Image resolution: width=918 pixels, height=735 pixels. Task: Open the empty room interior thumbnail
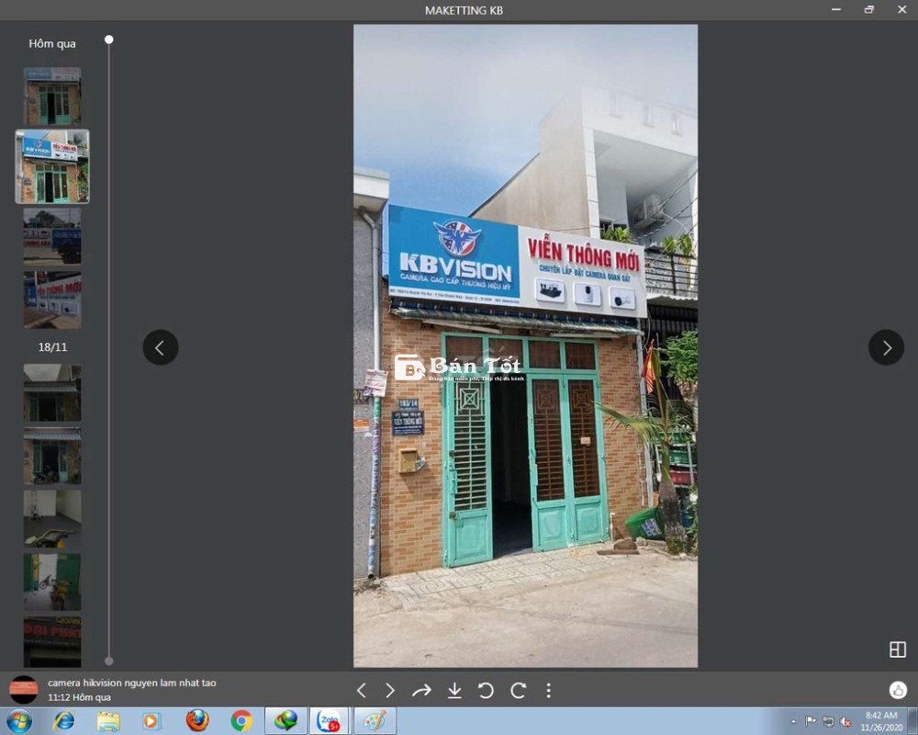(52, 519)
